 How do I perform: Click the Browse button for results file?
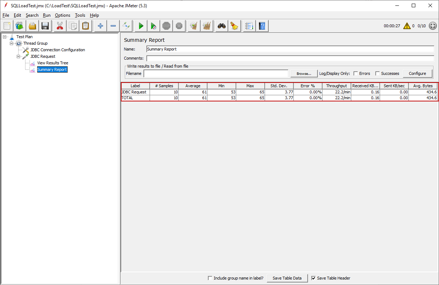pos(304,73)
